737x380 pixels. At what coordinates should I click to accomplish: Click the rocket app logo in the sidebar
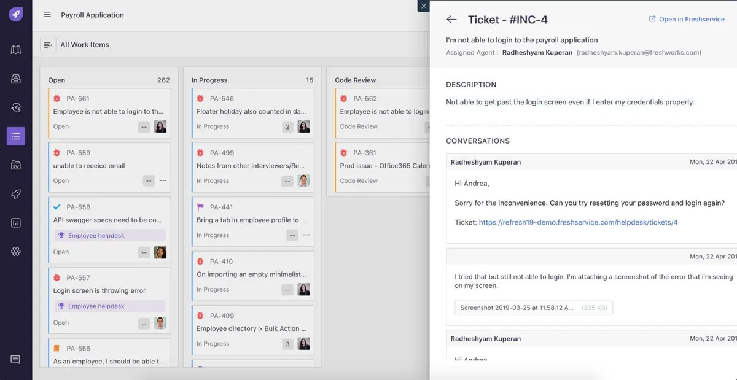16,14
